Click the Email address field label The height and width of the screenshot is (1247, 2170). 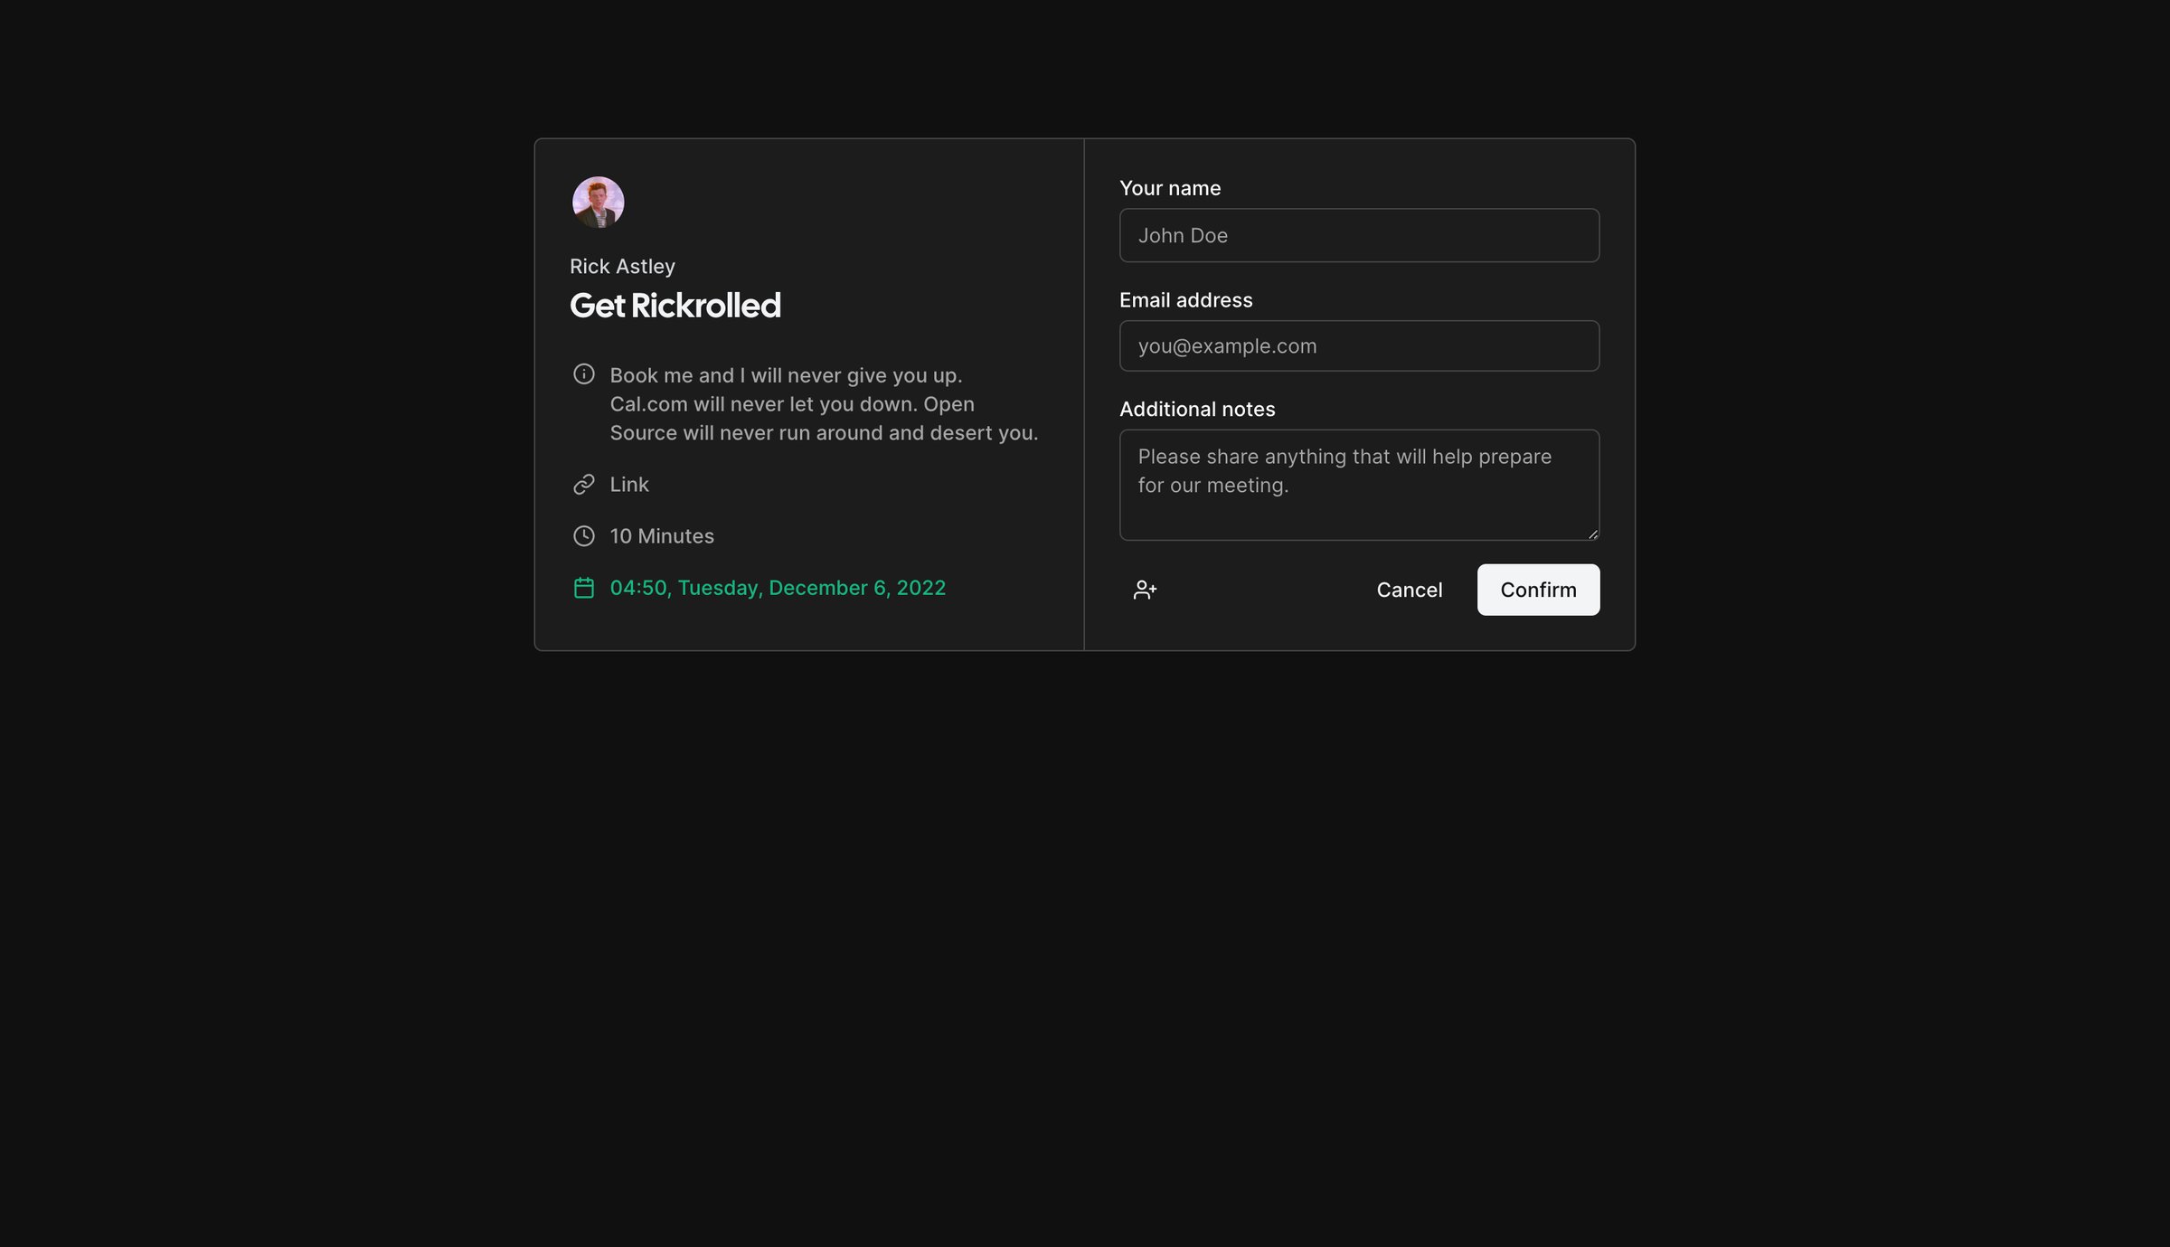pyautogui.click(x=1185, y=300)
